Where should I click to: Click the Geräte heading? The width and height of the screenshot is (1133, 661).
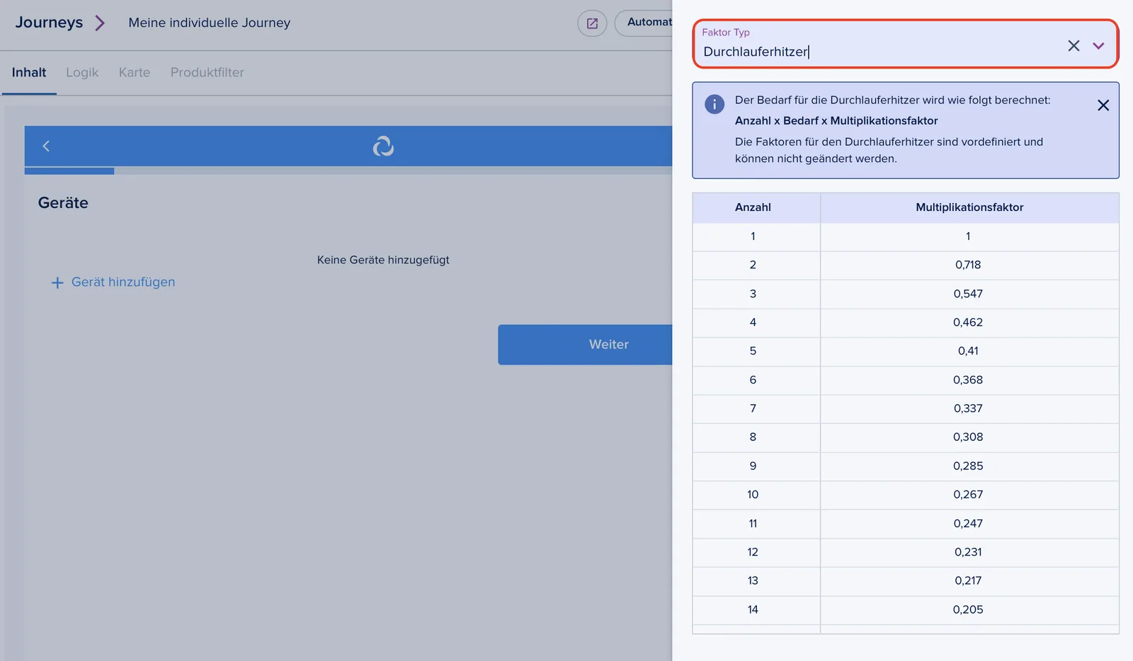tap(63, 203)
